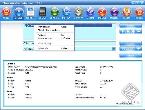Click the top Procházet browse button
Screen dimensions: 145x110
[x=130, y=26]
